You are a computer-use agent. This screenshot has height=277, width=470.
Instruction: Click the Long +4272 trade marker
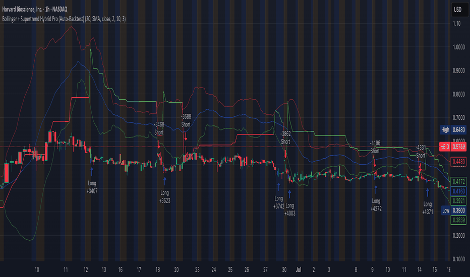pyautogui.click(x=376, y=205)
